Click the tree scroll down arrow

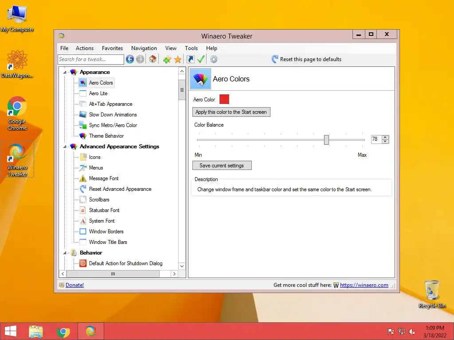pos(182,266)
